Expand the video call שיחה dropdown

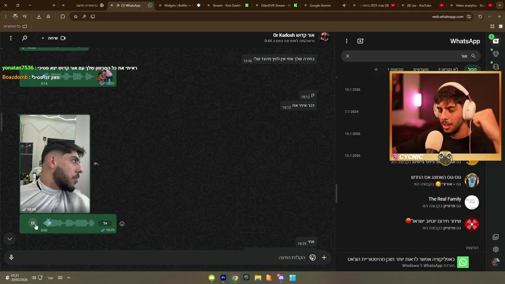pos(53,38)
